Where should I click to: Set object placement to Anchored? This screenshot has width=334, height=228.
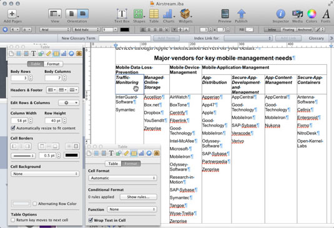305,30
